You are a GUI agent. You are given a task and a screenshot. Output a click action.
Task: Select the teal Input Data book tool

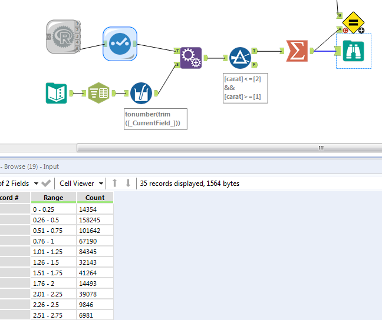(x=56, y=93)
